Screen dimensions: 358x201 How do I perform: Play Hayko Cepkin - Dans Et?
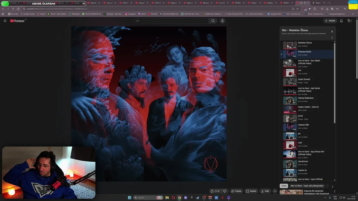[x=307, y=109]
